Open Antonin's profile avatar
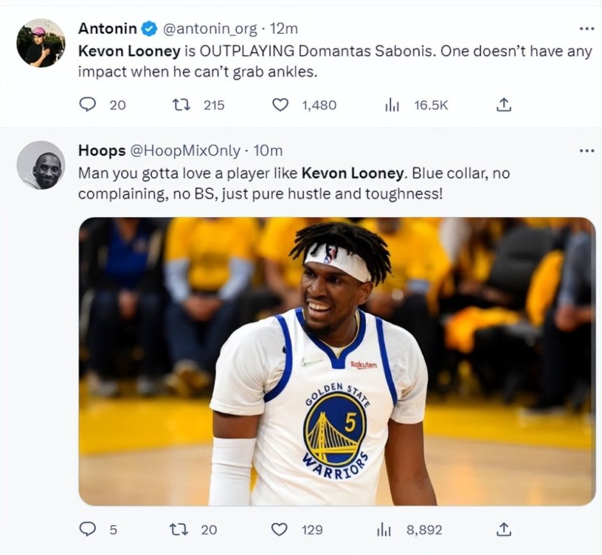 [40, 43]
